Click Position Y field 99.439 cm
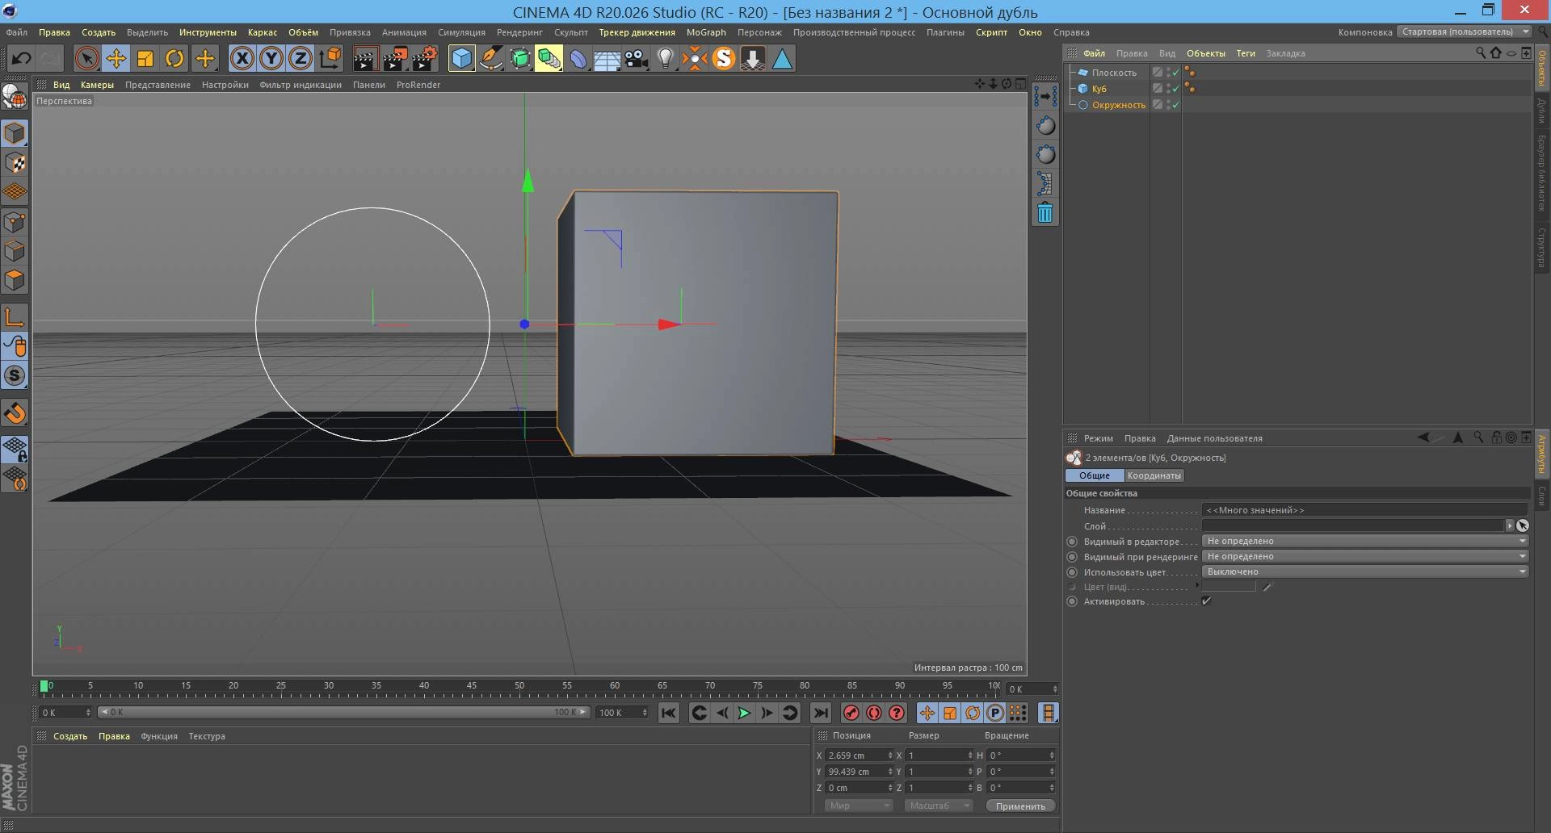This screenshot has width=1551, height=833. pos(858,772)
